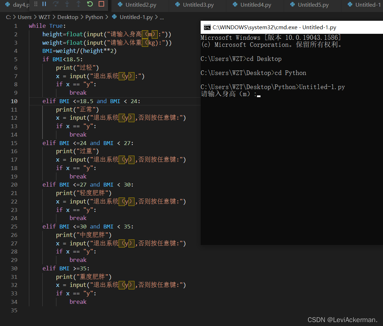Click line number 35 in the gutter

coord(14,311)
